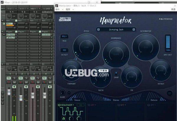Click the Alternator knob
Viewport: 177px width, 121px height.
[146, 47]
